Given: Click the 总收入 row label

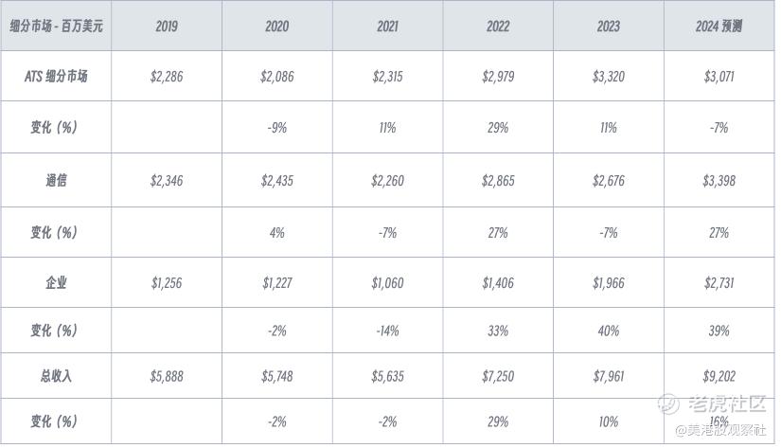Looking at the screenshot, I should click(57, 376).
